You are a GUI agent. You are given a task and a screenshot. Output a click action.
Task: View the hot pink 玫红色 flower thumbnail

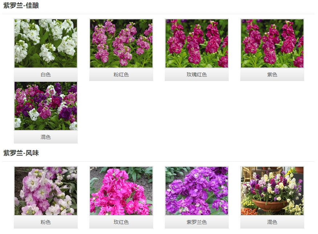(121, 191)
